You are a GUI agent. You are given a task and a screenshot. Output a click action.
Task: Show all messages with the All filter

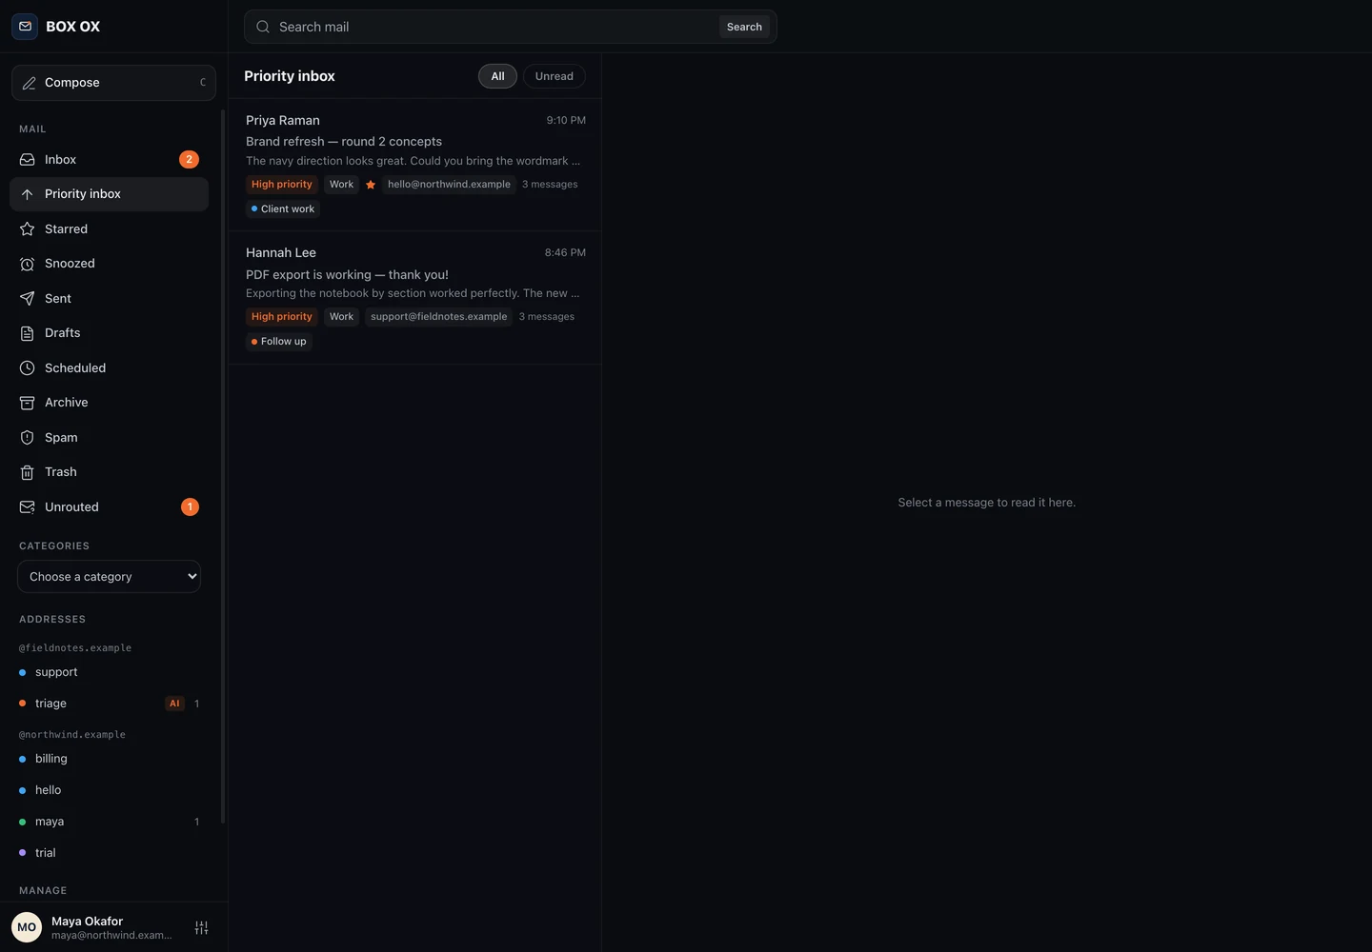coord(497,76)
